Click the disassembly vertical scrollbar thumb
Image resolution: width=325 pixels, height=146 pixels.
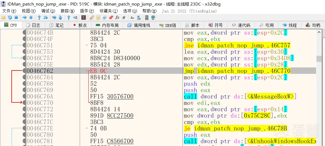coord(319,59)
